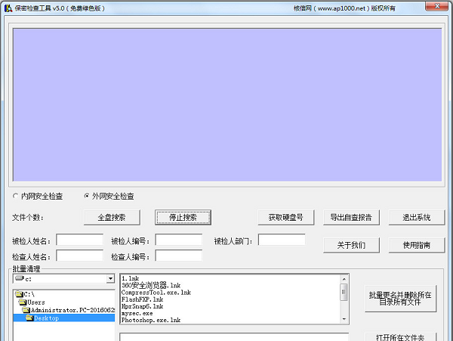Viewport: 453px width, 341px height.
Task: Select Photoshop.exe.lnk in file list
Action: pyautogui.click(x=151, y=321)
